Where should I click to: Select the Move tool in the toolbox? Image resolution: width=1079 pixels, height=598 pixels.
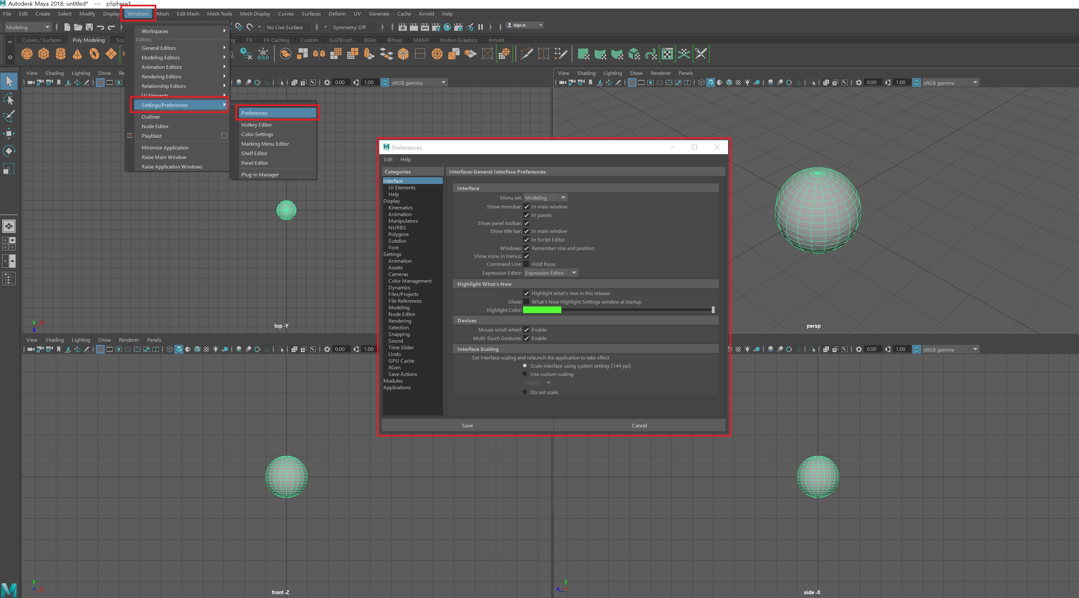[x=9, y=134]
